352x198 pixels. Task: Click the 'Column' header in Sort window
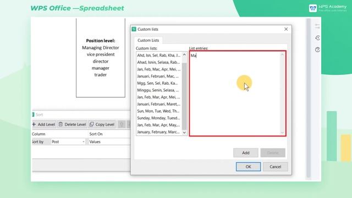point(38,134)
